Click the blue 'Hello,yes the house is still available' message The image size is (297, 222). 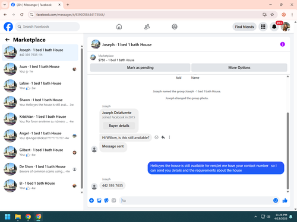point(216,168)
